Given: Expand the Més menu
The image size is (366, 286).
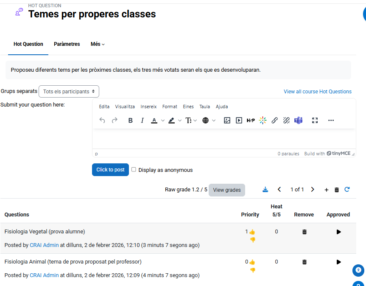Looking at the screenshot, I should [x=98, y=44].
